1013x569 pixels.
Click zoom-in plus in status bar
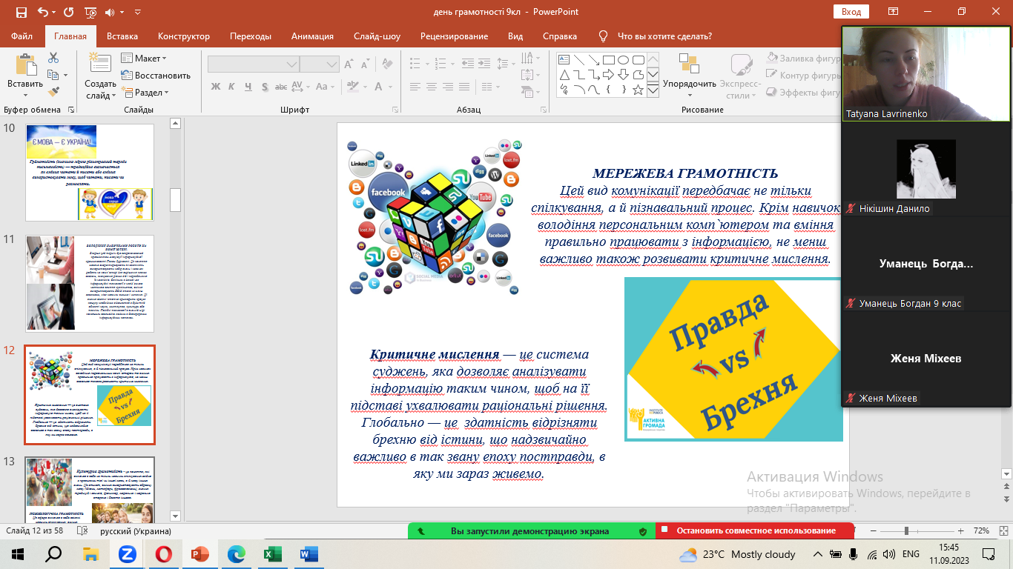tap(960, 531)
